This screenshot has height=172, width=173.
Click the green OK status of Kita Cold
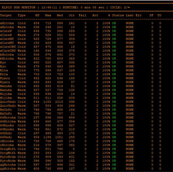click(x=114, y=70)
